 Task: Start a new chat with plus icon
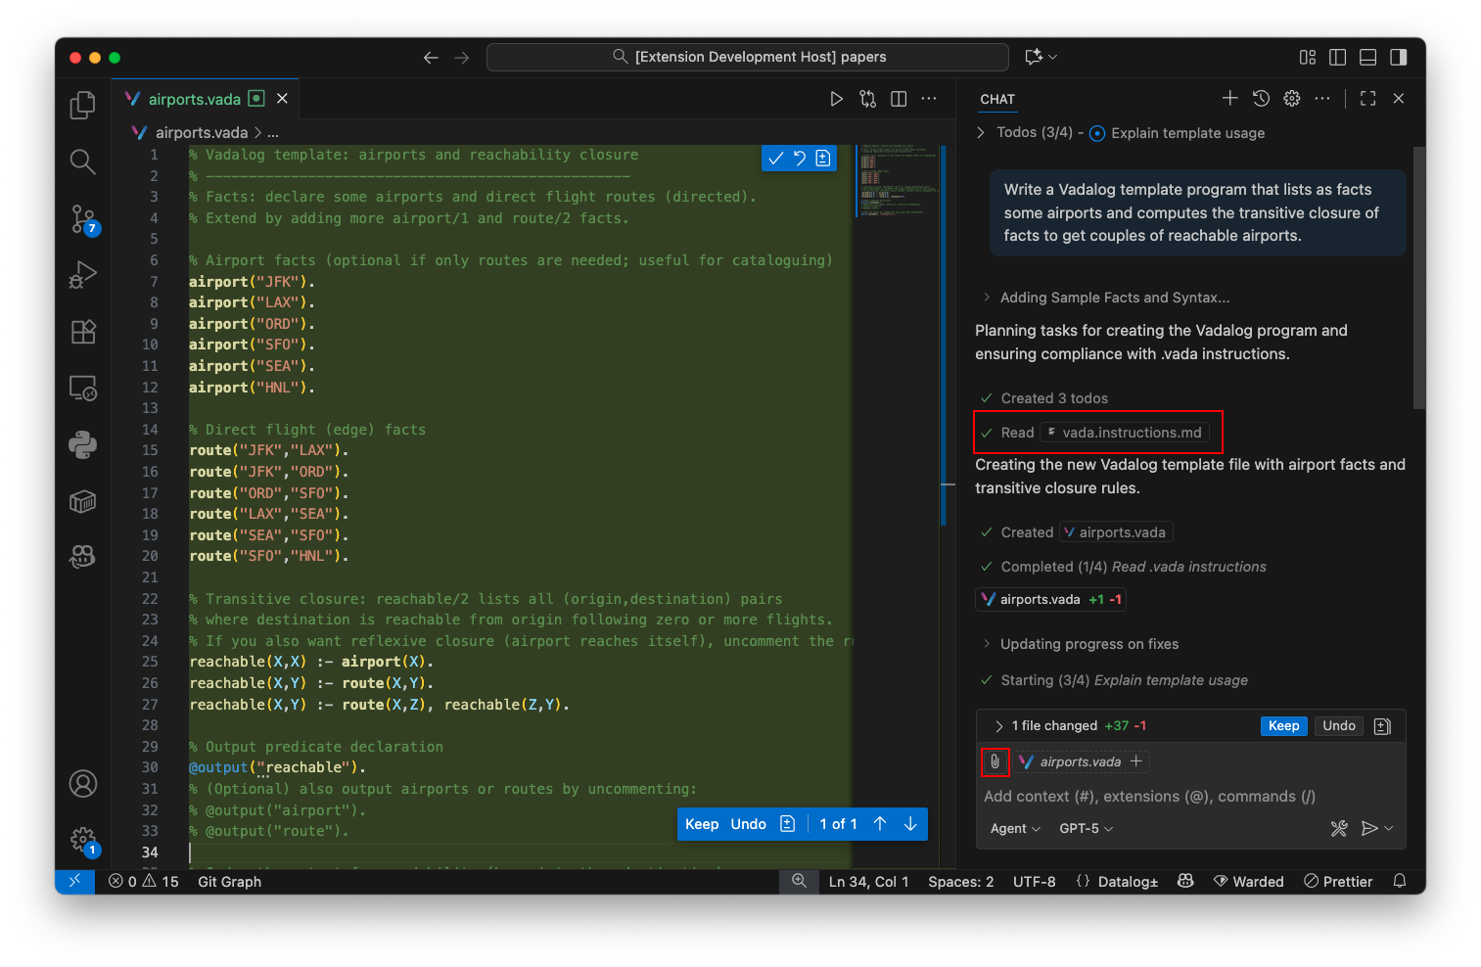[x=1230, y=98]
